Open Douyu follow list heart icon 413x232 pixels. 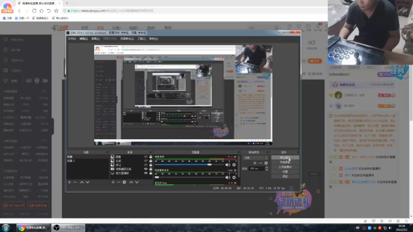click(x=299, y=26)
